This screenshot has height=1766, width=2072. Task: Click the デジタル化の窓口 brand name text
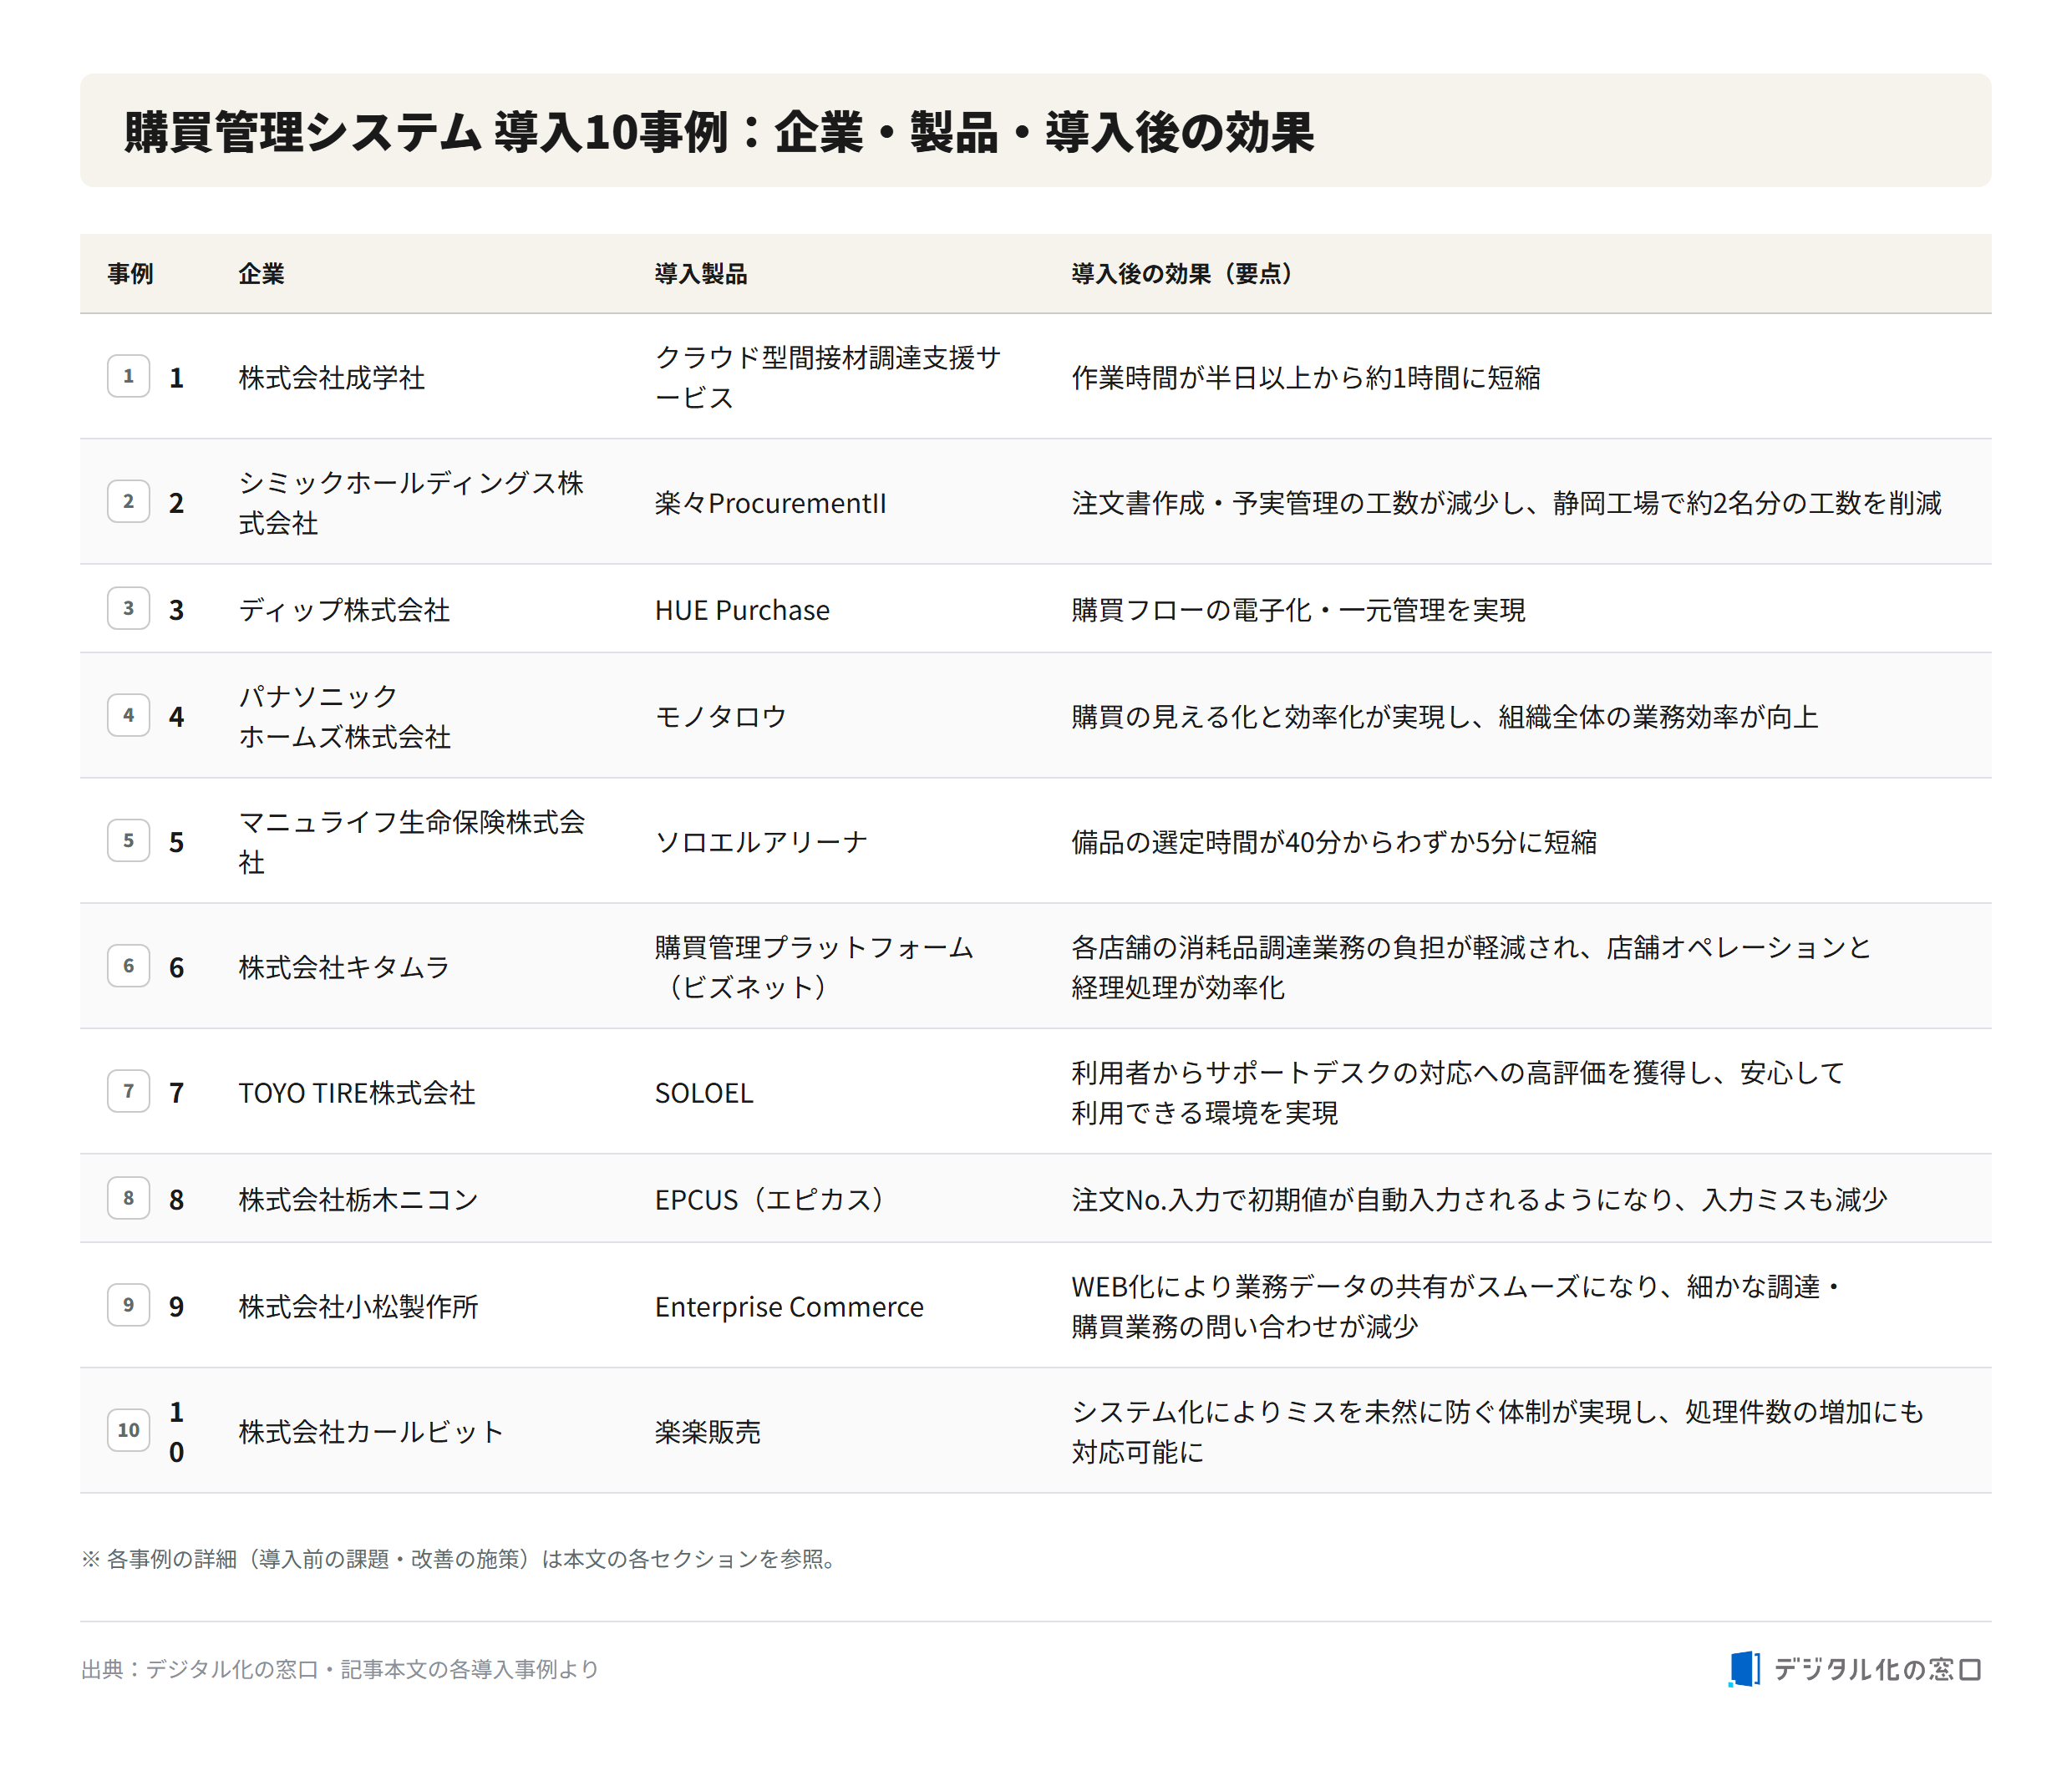[1877, 1669]
